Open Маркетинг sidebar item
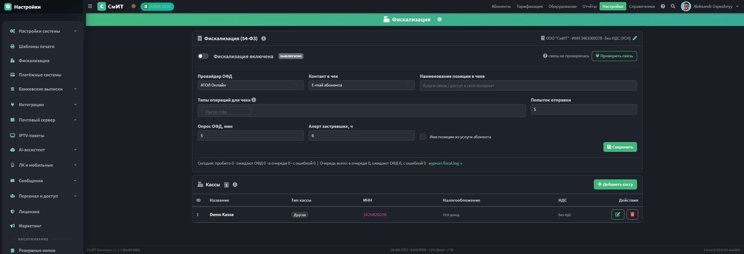The image size is (744, 254). (x=43, y=226)
